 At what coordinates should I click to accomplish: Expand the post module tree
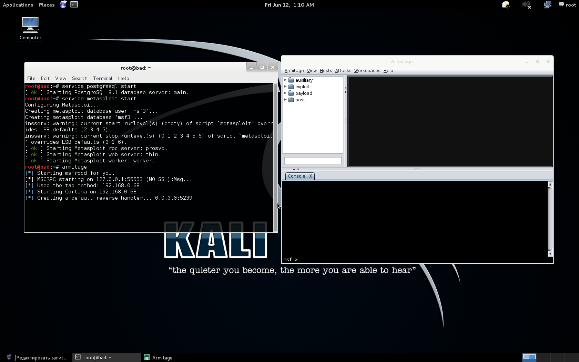coord(285,100)
